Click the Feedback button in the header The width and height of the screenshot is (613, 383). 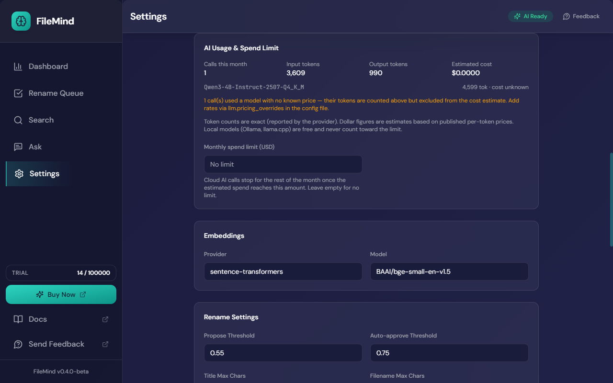click(581, 16)
